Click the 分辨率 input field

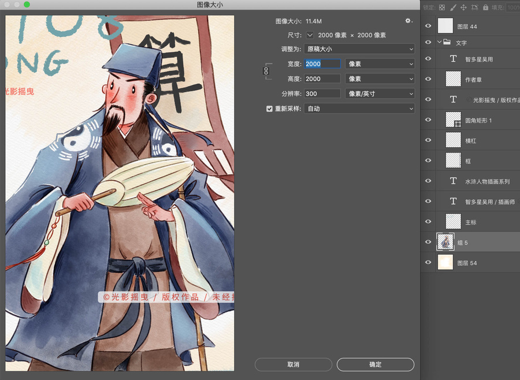point(322,94)
